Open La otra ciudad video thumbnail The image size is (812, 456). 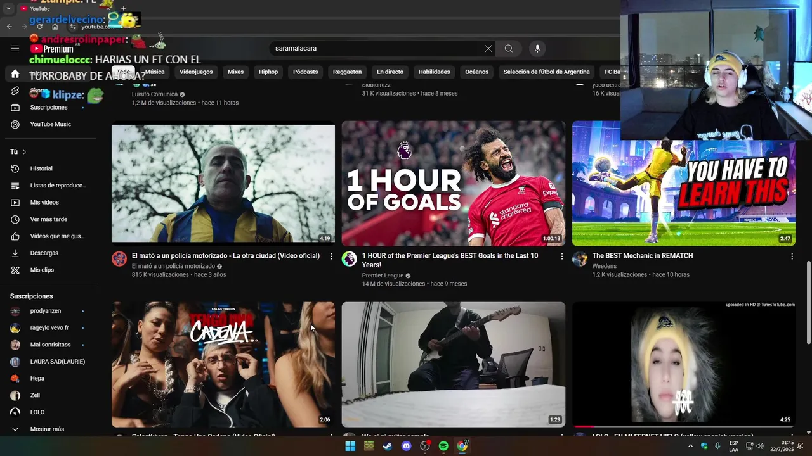click(x=223, y=182)
